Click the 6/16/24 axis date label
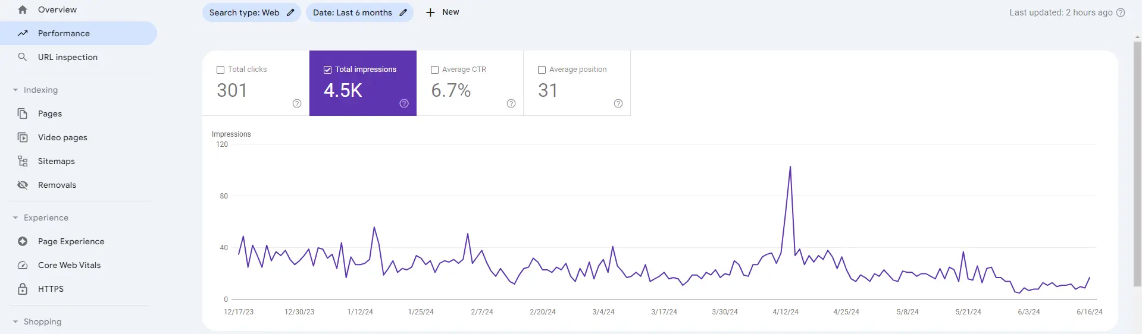Screen dimensions: 1142x334 coord(1090,312)
